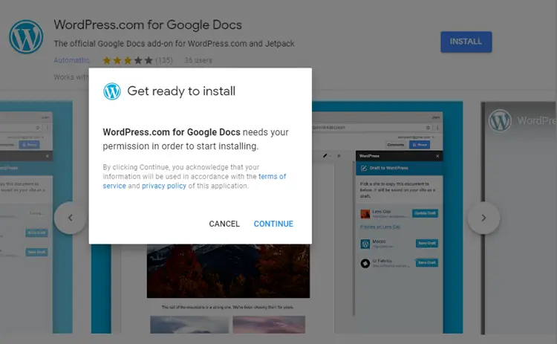The height and width of the screenshot is (344, 557).
Task: Click the add-on description subtitle text
Action: (x=174, y=44)
